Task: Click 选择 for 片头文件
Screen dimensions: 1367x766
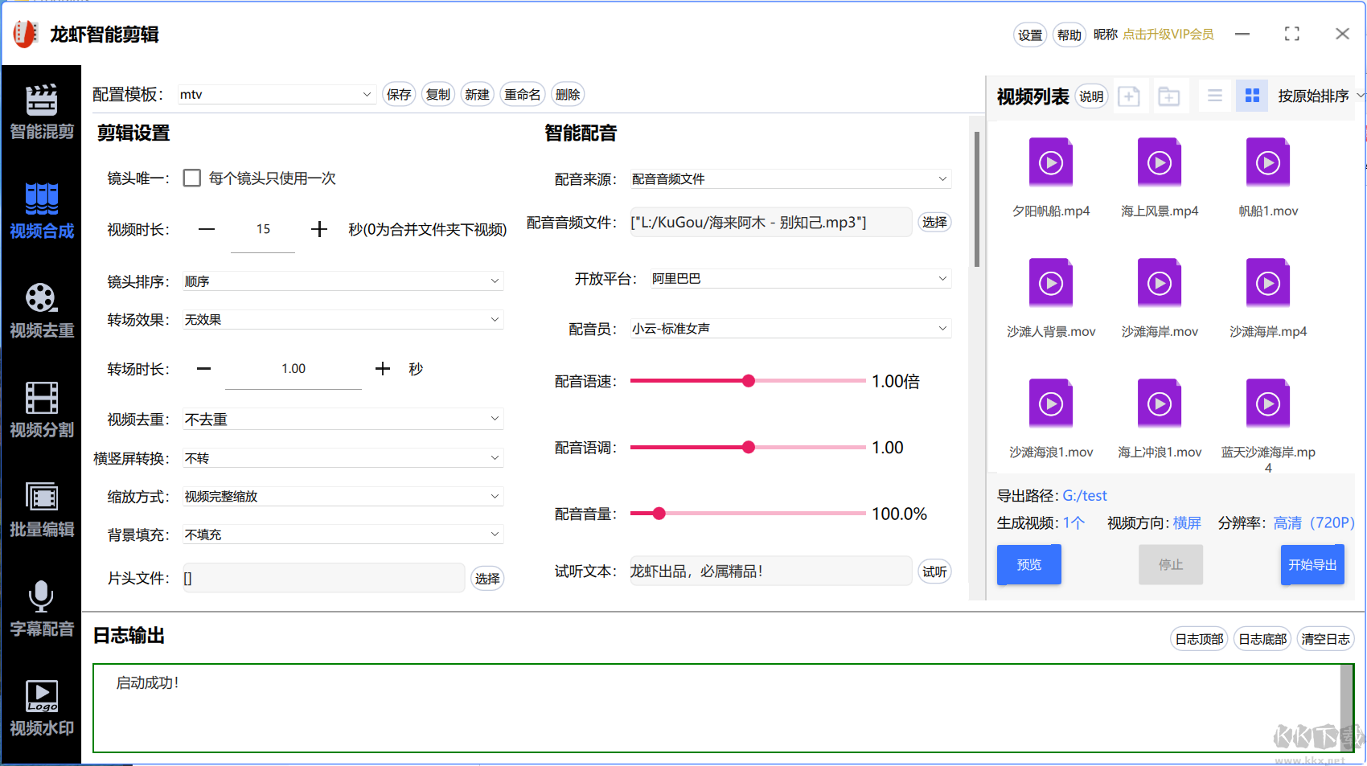Action: pos(487,578)
